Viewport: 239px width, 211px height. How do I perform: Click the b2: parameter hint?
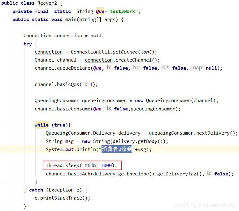click(166, 67)
